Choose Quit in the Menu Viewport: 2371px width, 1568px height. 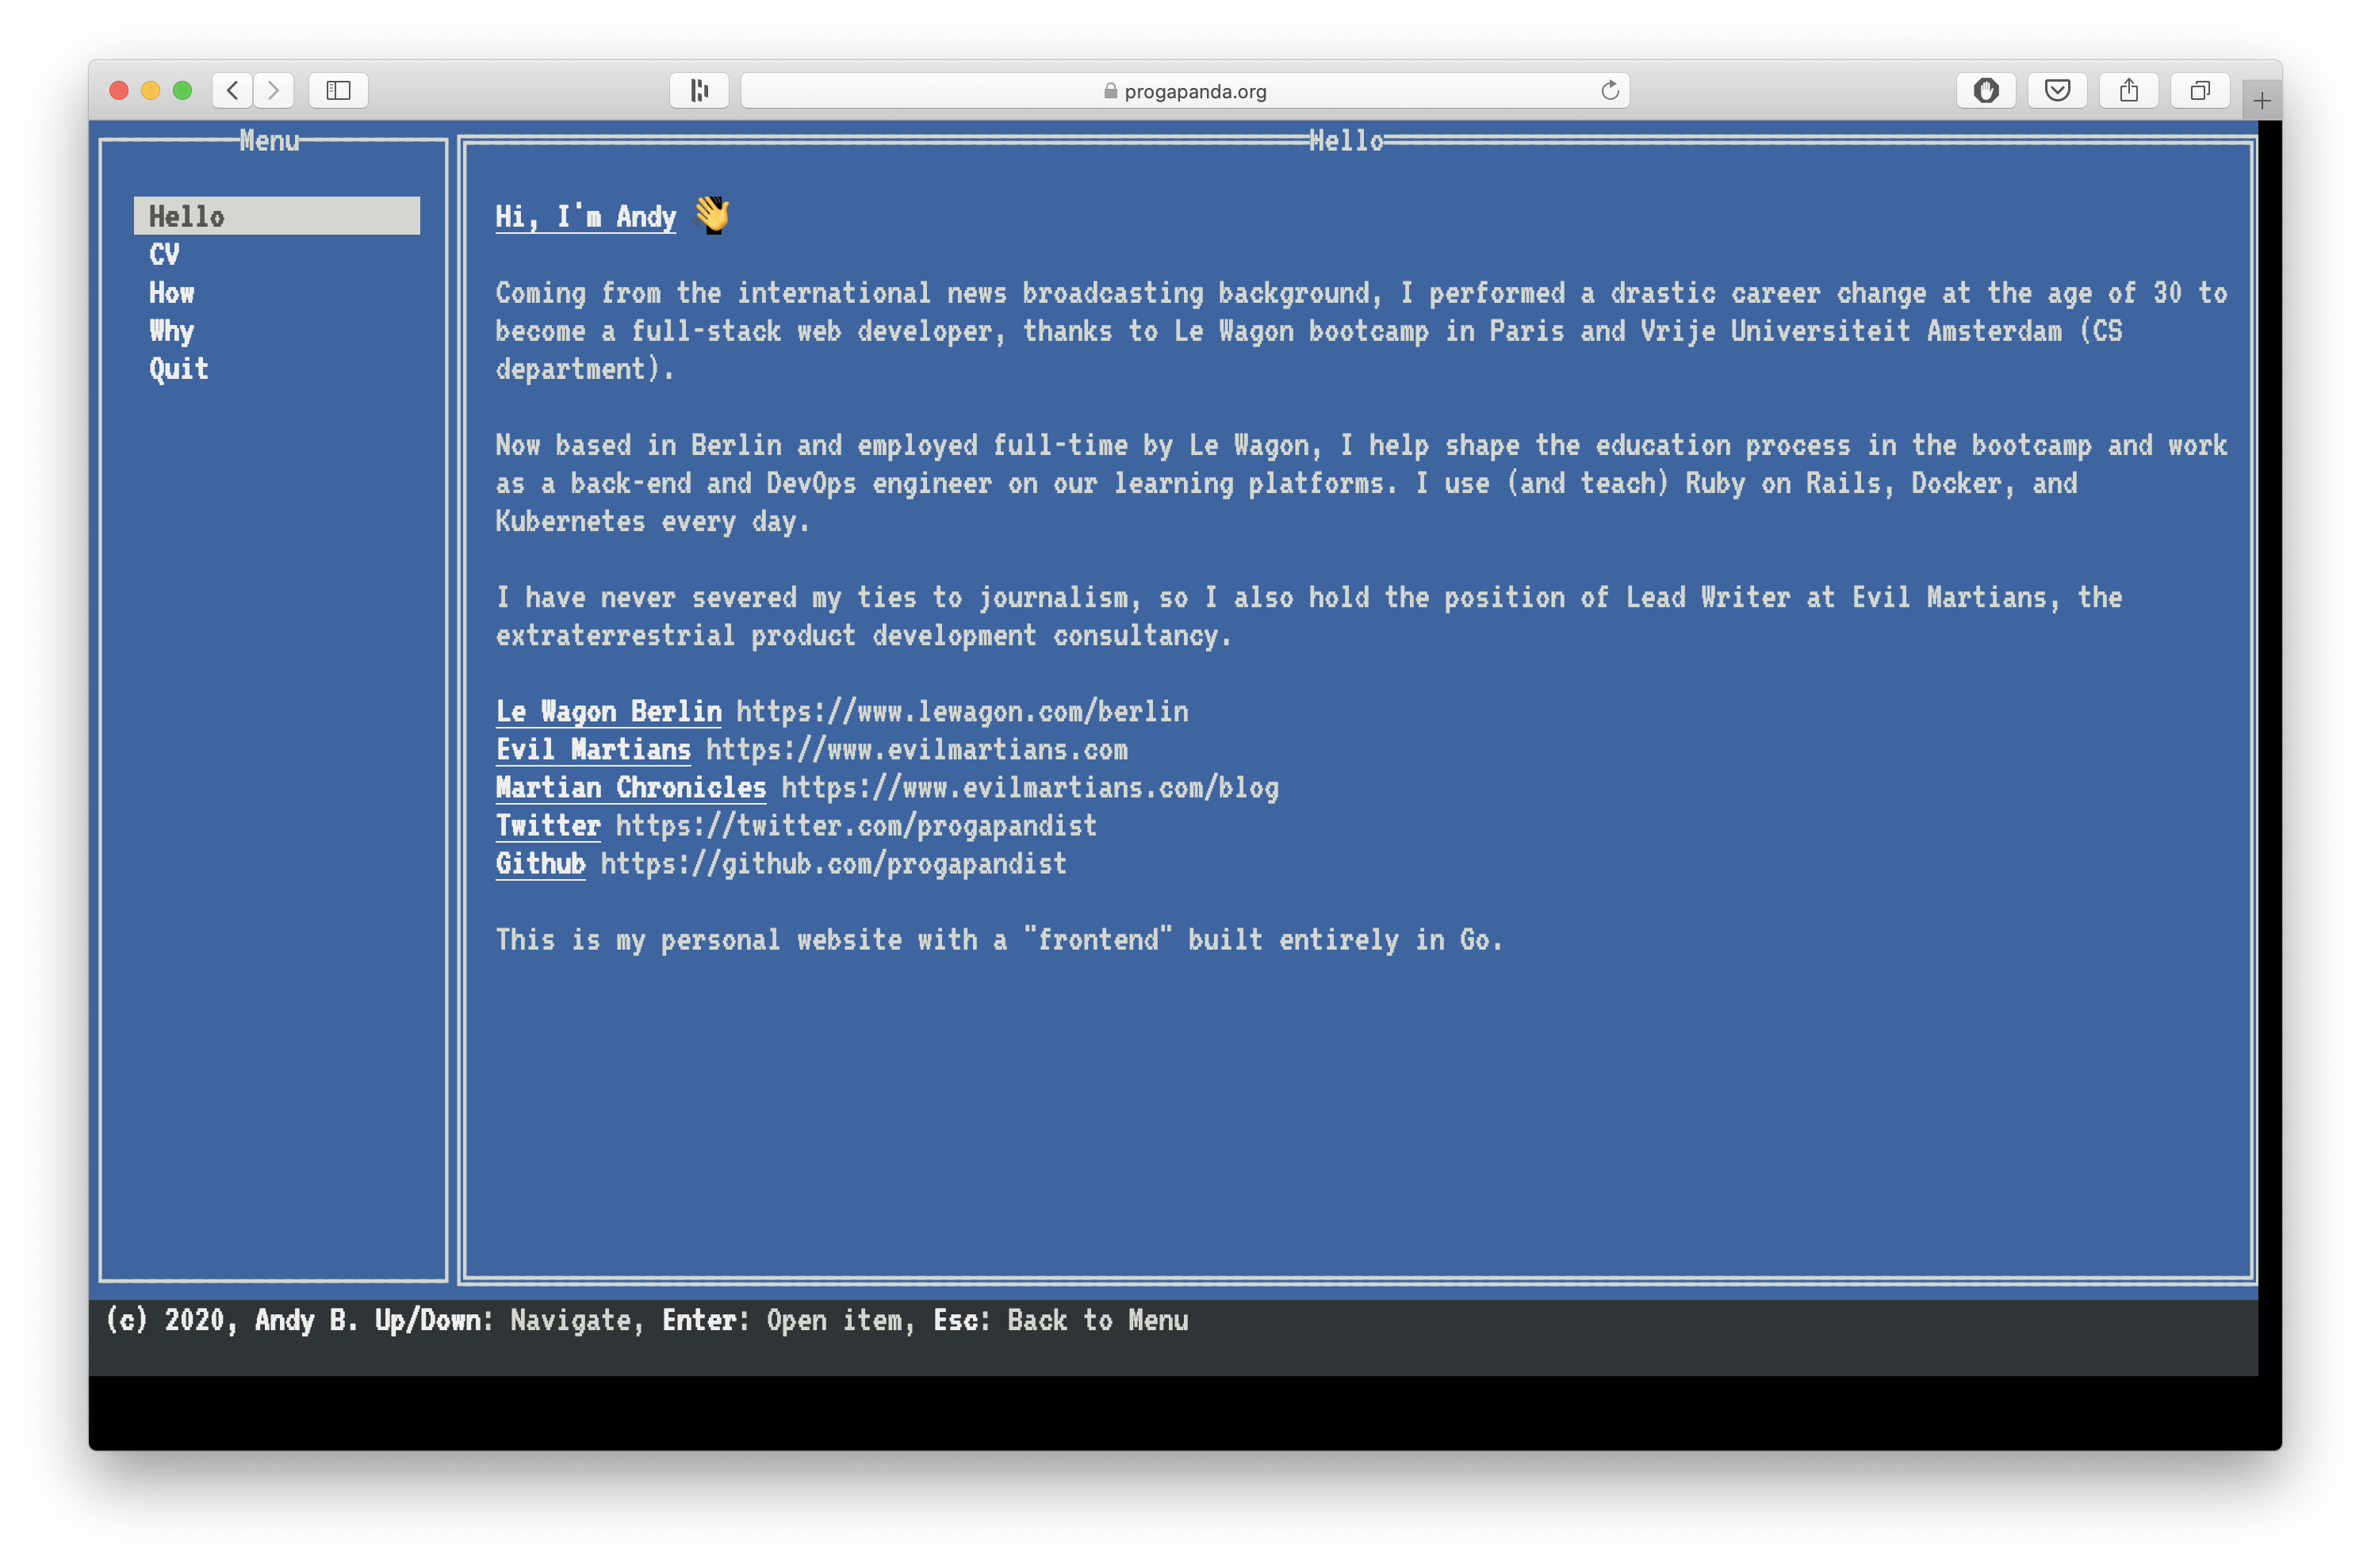(179, 368)
